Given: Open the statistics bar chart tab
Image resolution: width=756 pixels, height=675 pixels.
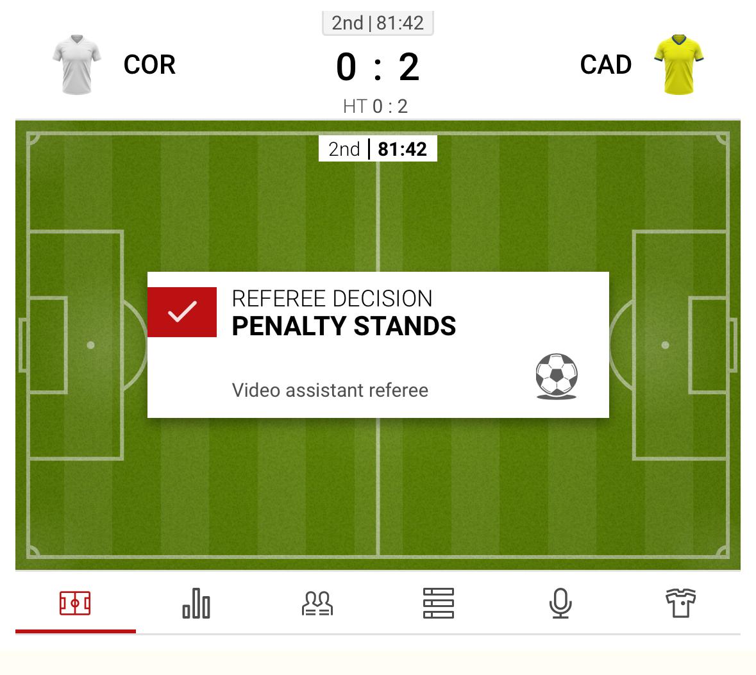Looking at the screenshot, I should [196, 603].
